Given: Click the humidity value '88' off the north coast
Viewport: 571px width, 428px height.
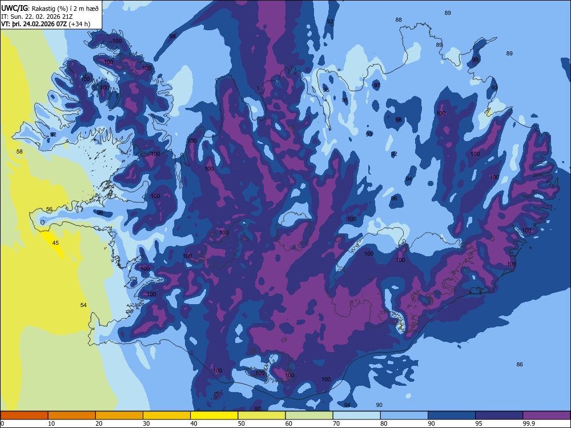Looking at the screenshot, I should (399, 19).
